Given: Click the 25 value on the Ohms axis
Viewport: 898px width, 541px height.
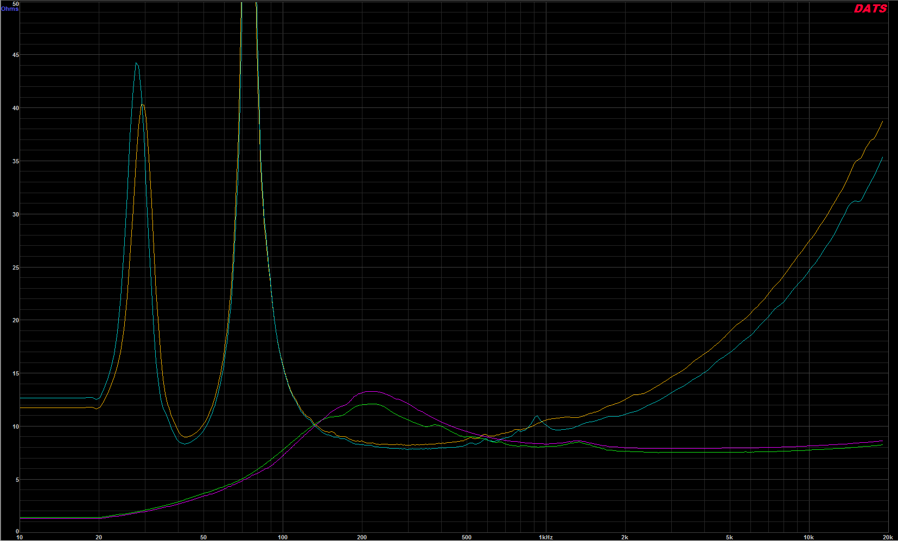Looking at the screenshot, I should [x=16, y=268].
